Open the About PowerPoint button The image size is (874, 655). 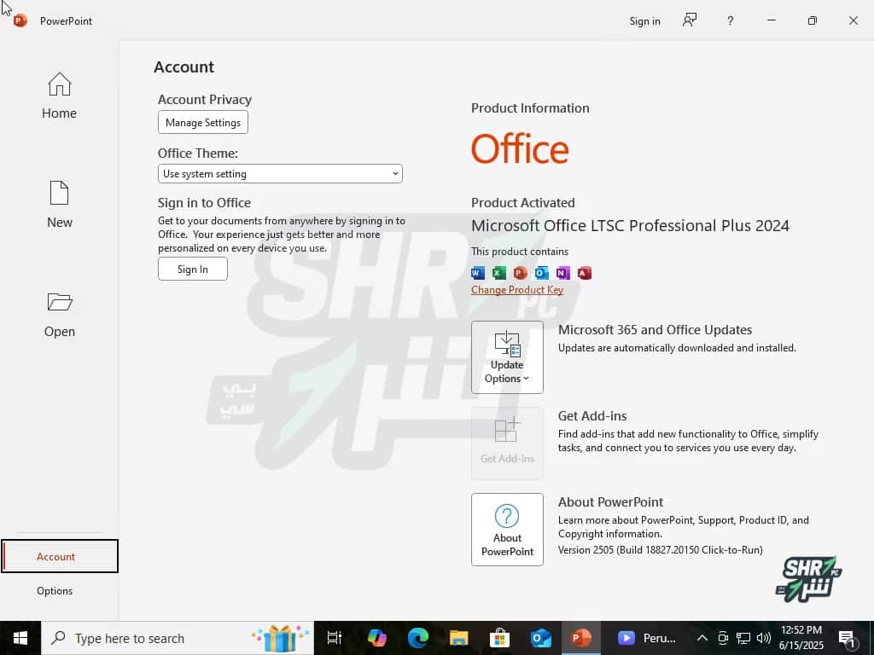point(507,530)
